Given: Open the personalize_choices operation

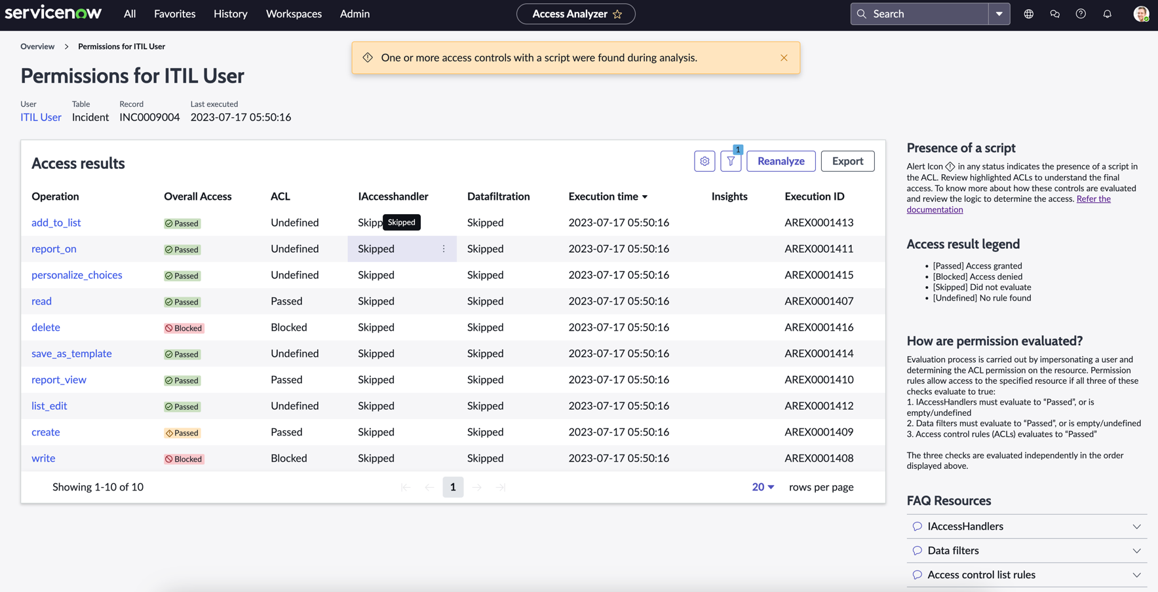Looking at the screenshot, I should pyautogui.click(x=77, y=275).
